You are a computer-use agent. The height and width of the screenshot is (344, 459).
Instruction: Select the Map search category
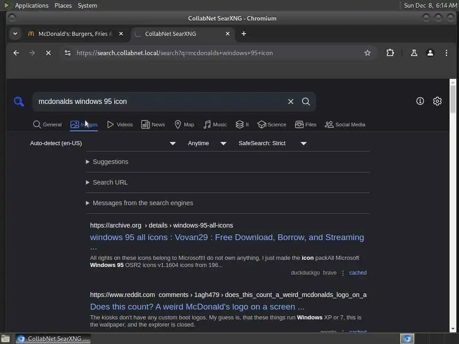coord(184,125)
